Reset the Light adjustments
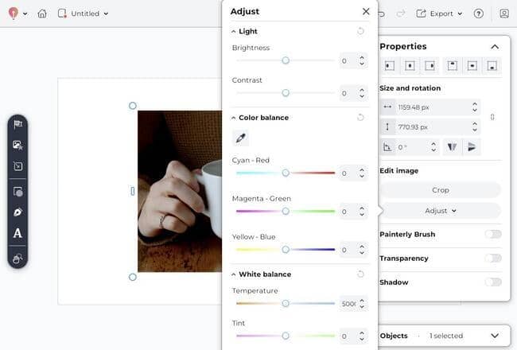Screen dimensions: 517x350 (360, 31)
